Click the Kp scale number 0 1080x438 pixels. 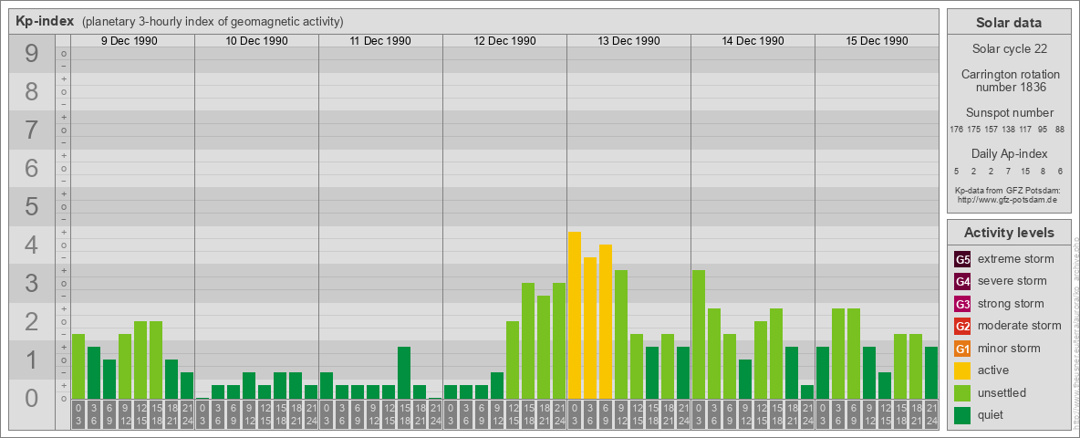[x=32, y=398]
